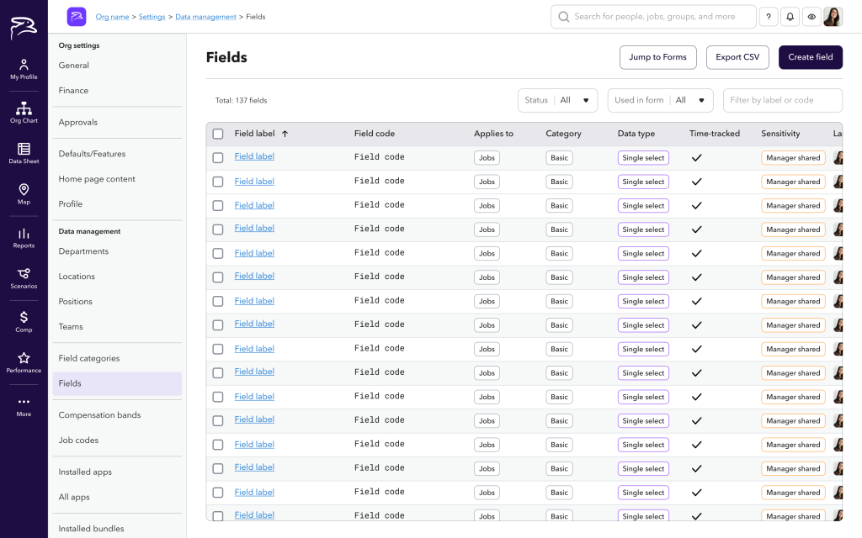Screen dimensions: 862x538
Task: Open Compensation bands settings page
Action: pyautogui.click(x=99, y=415)
